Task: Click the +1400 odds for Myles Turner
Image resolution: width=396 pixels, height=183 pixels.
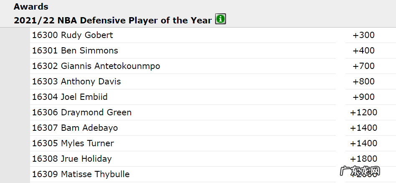Action: [x=363, y=143]
